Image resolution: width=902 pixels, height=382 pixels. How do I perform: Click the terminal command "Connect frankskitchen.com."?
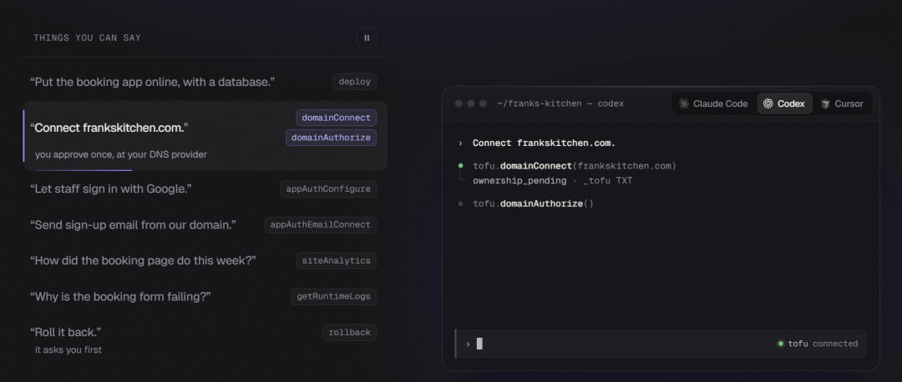tap(544, 143)
